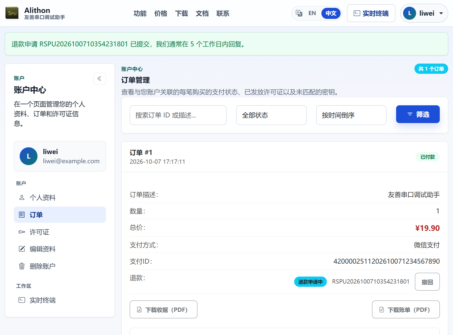
Task: Click the 撤回 refund withdraw button
Action: [427, 282]
